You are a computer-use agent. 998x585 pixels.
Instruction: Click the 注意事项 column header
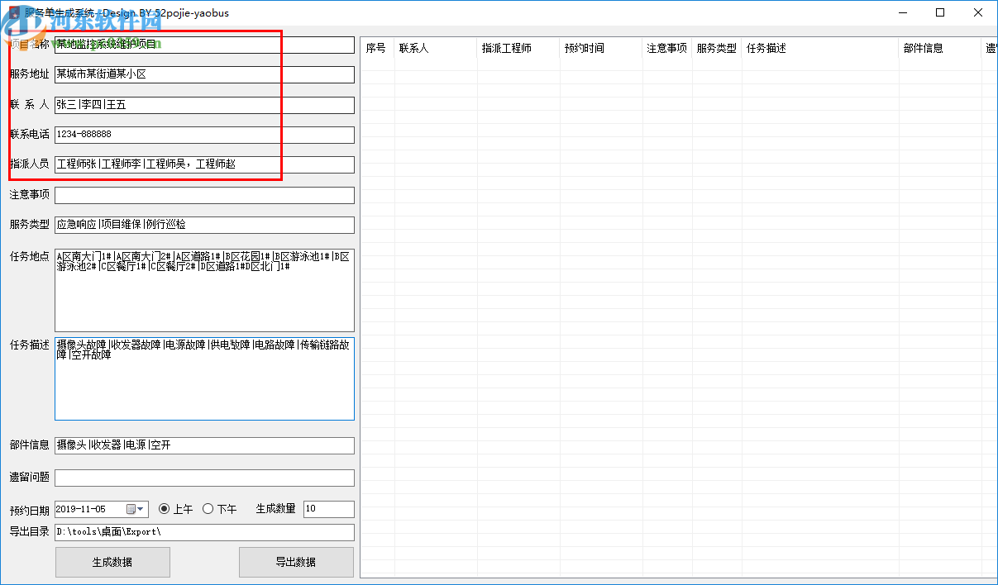(667, 48)
